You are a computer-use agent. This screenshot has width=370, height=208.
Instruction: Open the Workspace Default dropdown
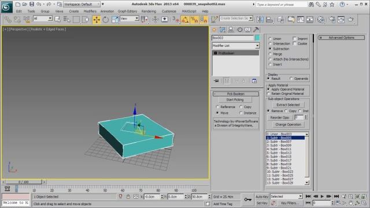tap(82, 4)
